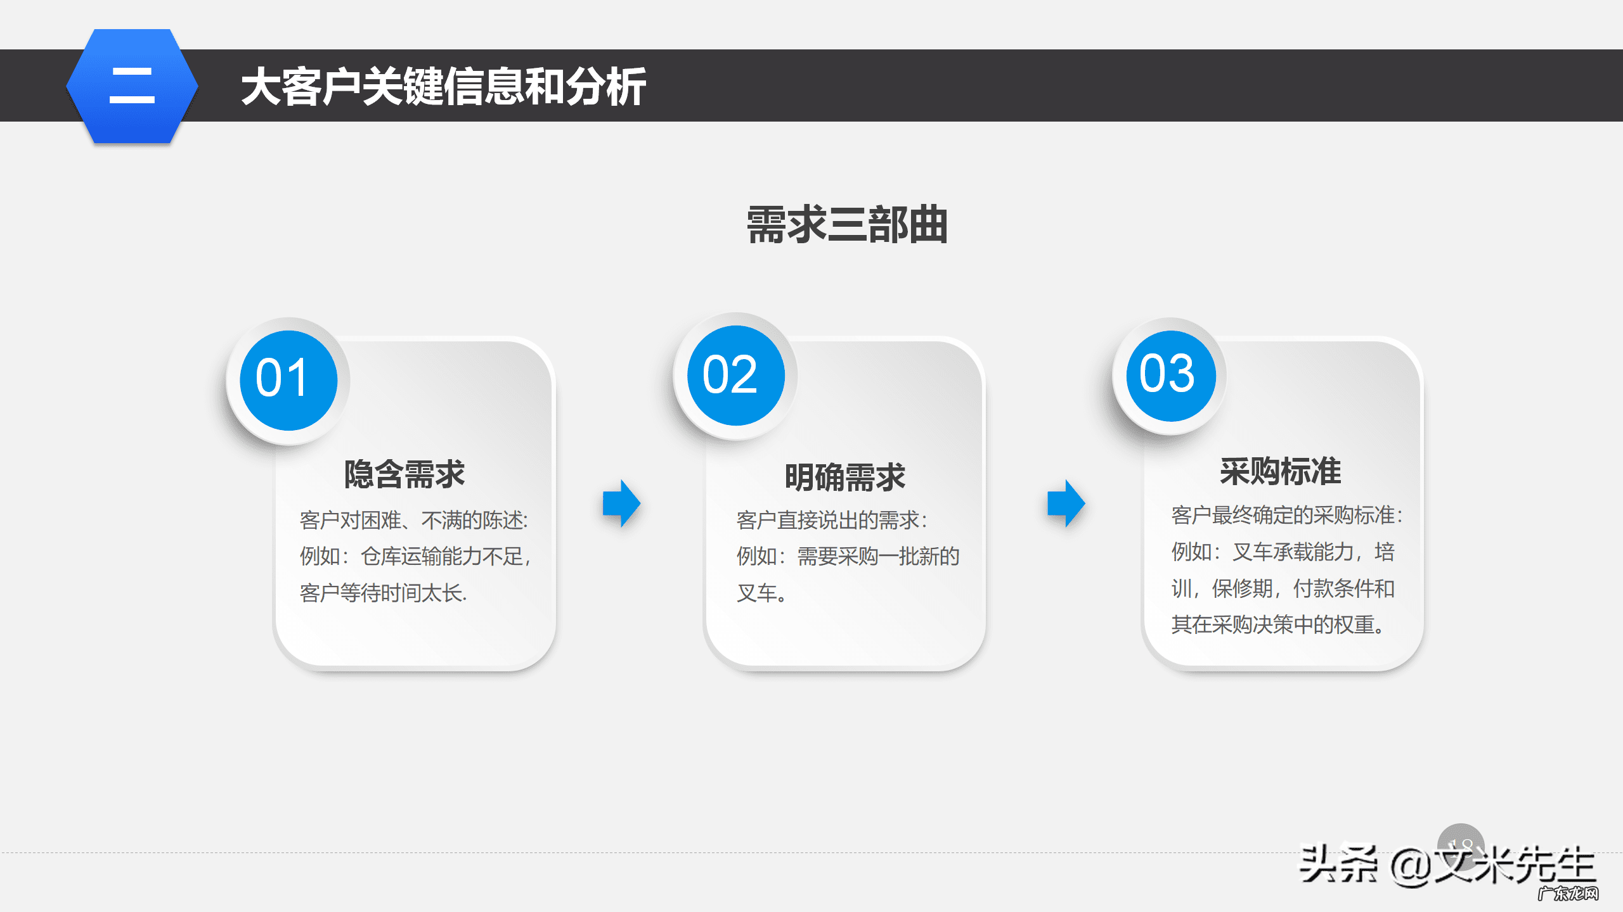Select the 客户直接说出的需求 description text

(832, 520)
